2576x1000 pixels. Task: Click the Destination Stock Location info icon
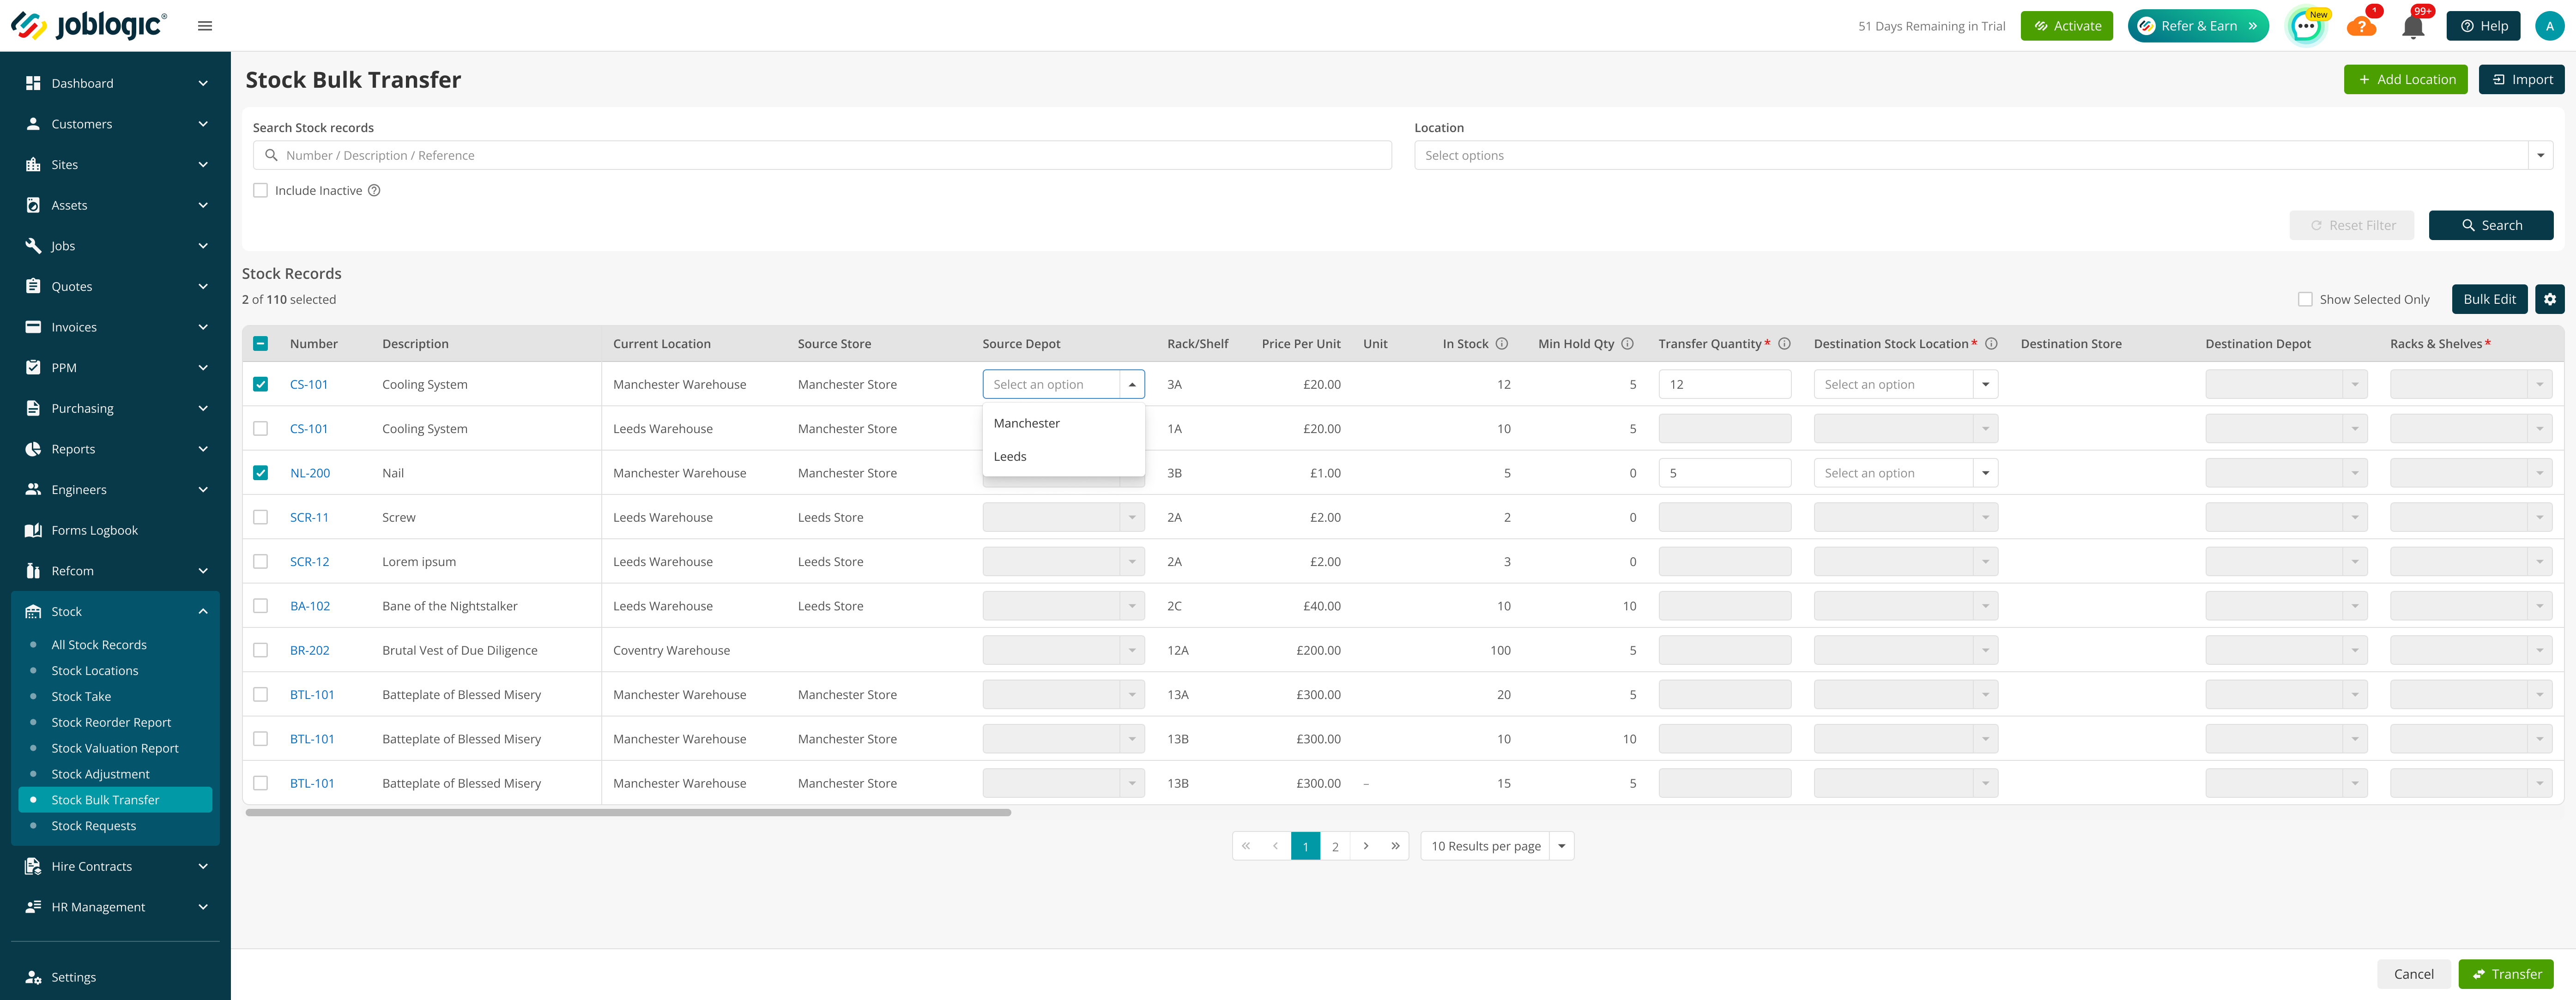[x=1991, y=344]
